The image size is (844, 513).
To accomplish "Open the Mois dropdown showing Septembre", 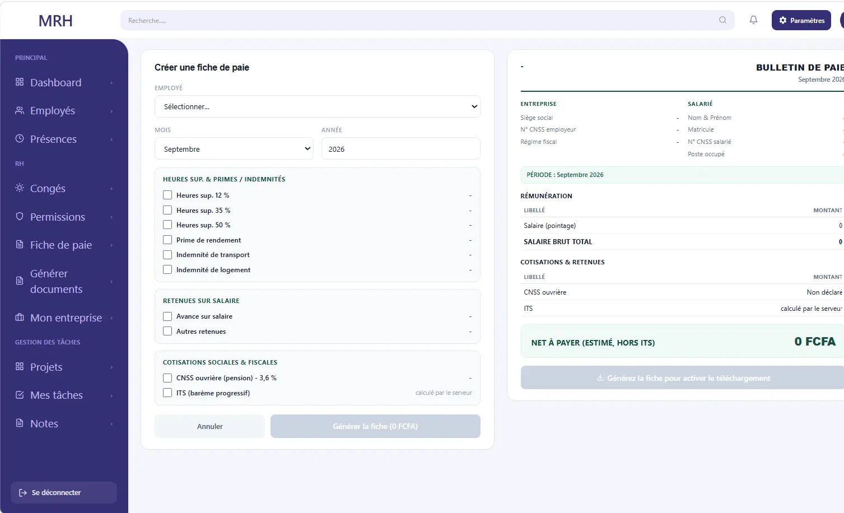I will (x=234, y=148).
